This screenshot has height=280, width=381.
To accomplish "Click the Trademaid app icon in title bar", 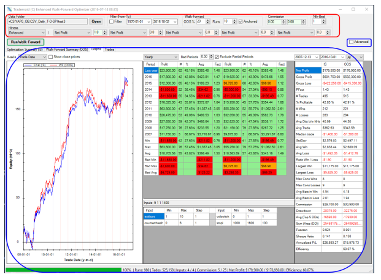I will pyautogui.click(x=4, y=3).
